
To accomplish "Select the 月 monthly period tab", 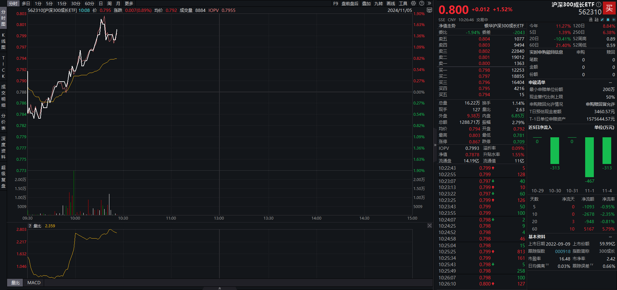I will [x=118, y=4].
